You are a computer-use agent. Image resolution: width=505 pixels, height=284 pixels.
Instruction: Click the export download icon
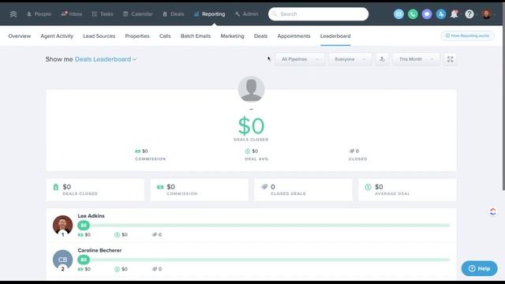(382, 59)
